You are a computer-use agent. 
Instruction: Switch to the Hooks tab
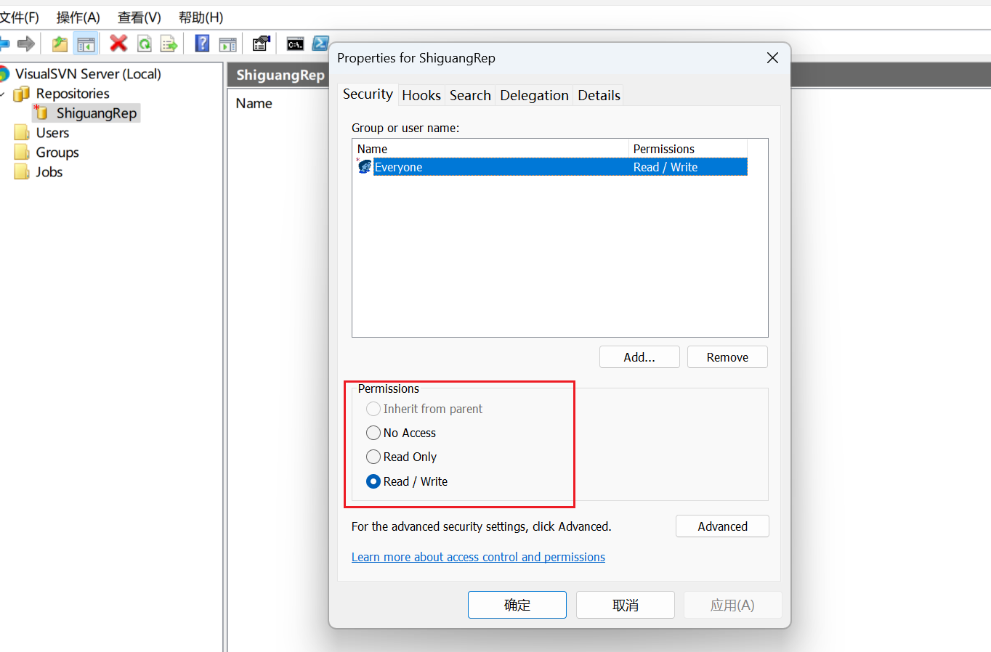[x=421, y=95]
